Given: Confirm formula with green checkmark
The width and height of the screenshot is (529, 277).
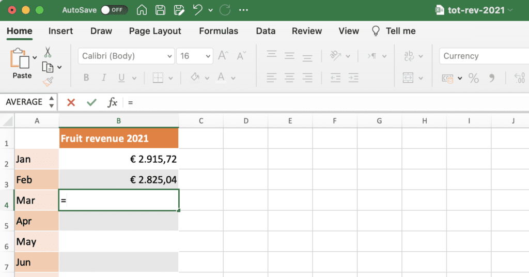Looking at the screenshot, I should (x=91, y=102).
